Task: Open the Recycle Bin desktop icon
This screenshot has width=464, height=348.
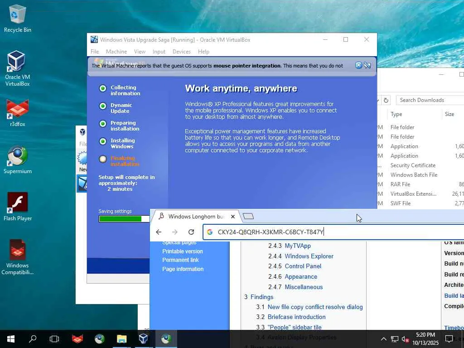Action: click(18, 18)
